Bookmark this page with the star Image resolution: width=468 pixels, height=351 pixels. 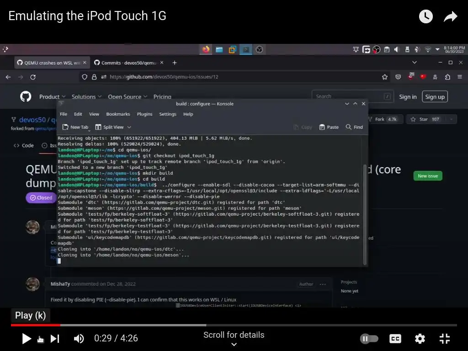click(x=385, y=77)
